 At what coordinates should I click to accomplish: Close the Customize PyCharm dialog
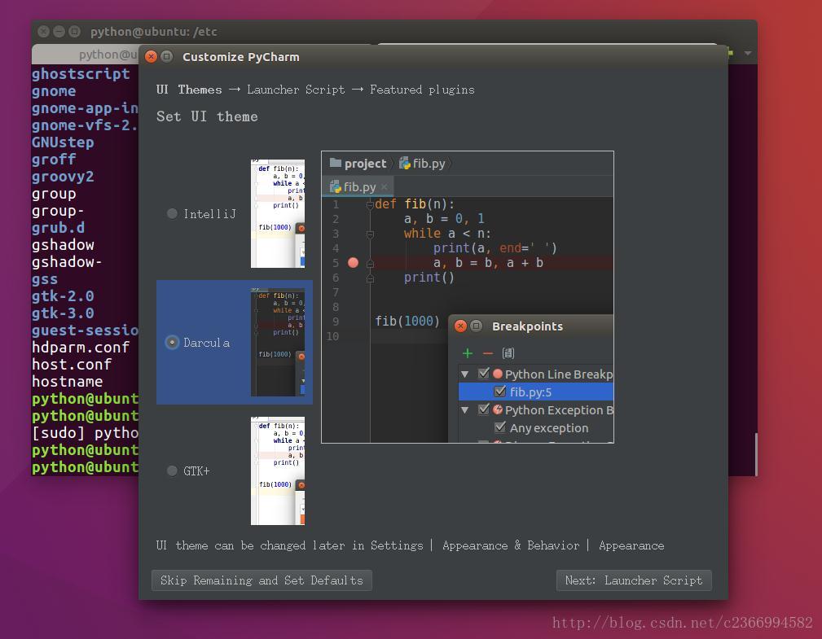point(151,56)
